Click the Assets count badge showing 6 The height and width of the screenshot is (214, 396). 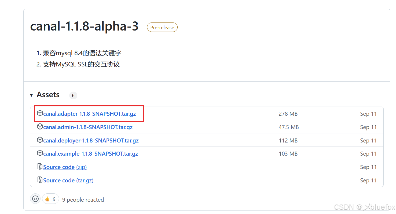pyautogui.click(x=73, y=95)
